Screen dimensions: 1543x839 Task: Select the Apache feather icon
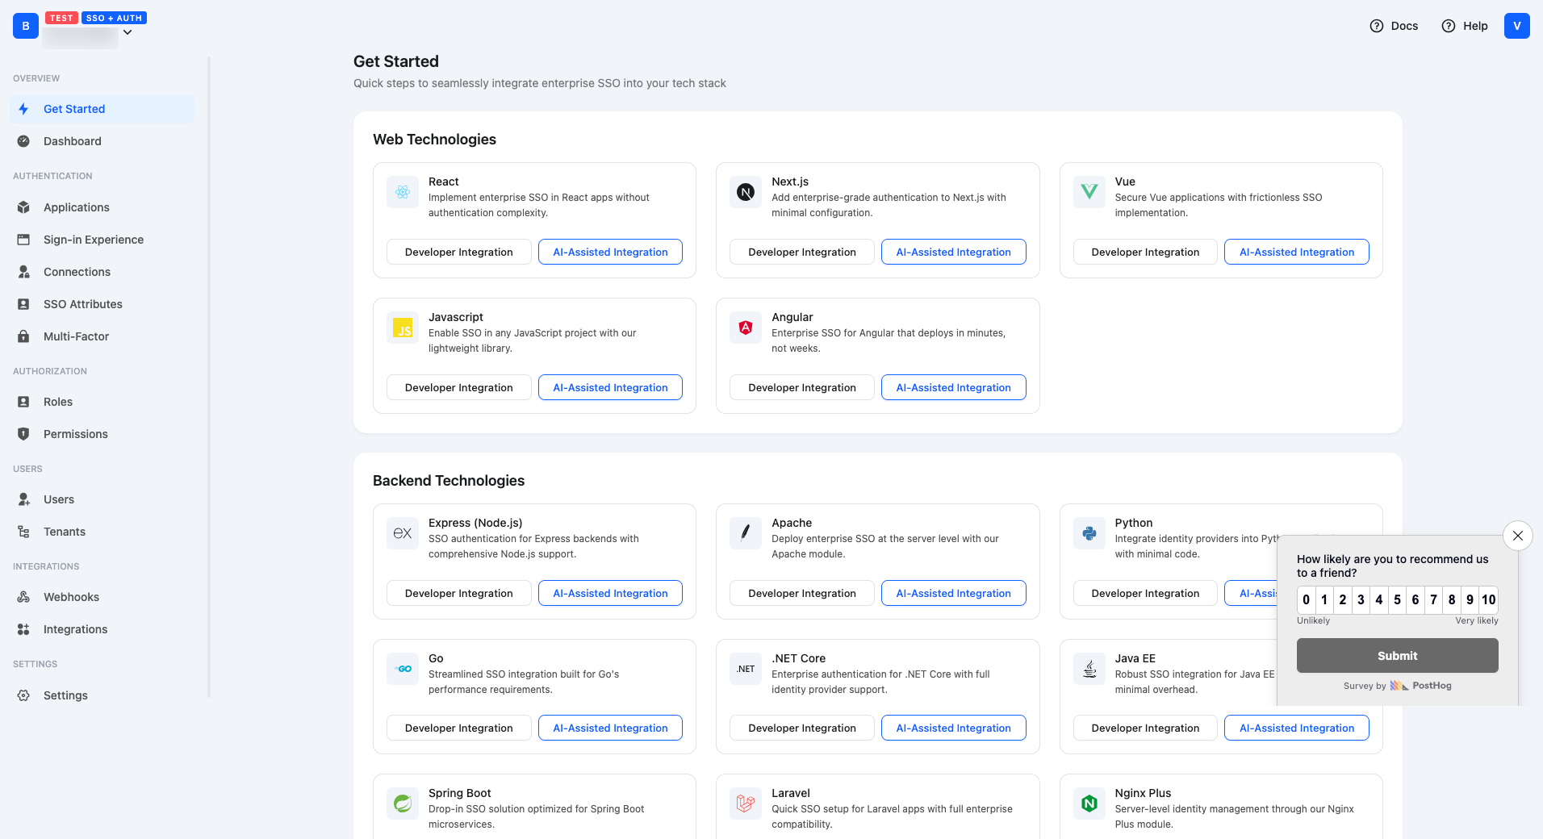tap(745, 533)
